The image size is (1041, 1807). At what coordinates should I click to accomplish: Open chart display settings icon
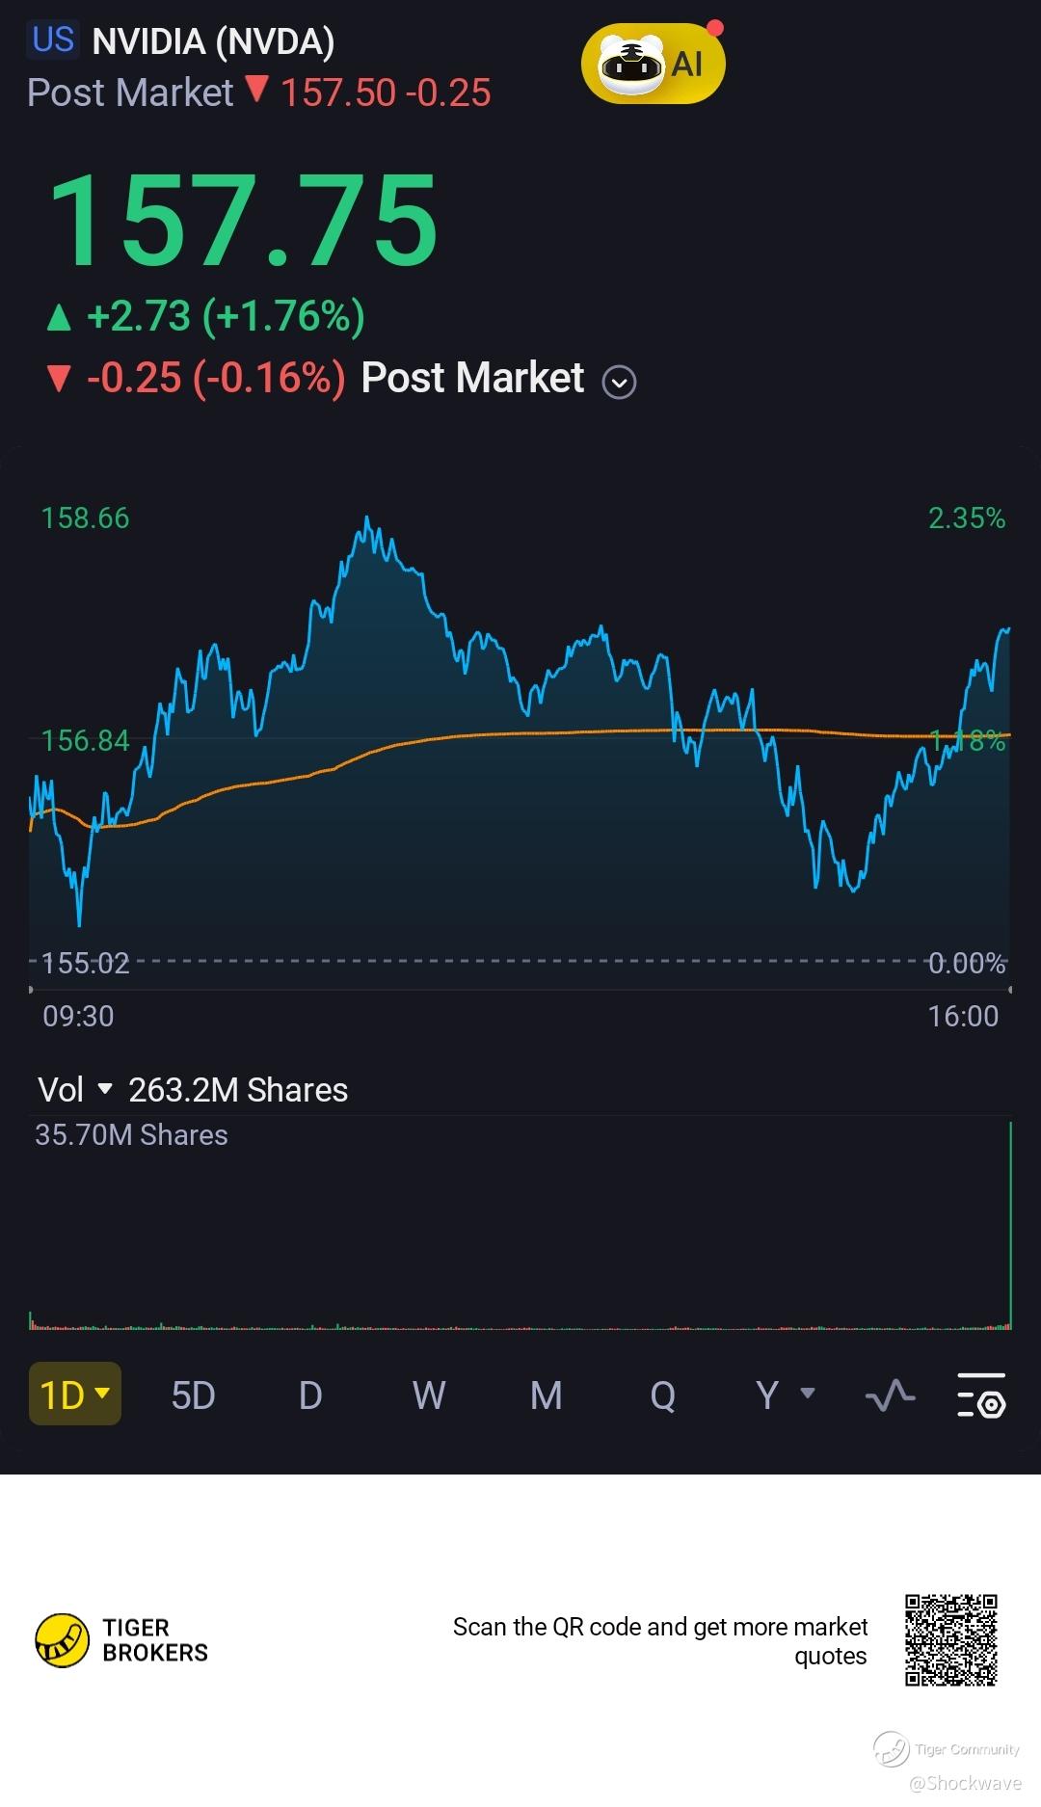coord(981,1395)
